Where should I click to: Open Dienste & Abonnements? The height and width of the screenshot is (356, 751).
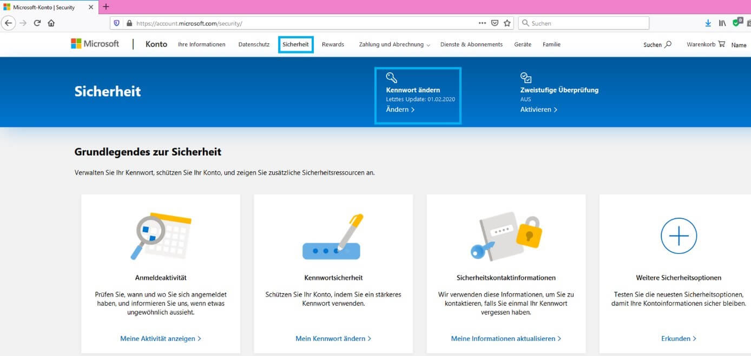pos(471,44)
